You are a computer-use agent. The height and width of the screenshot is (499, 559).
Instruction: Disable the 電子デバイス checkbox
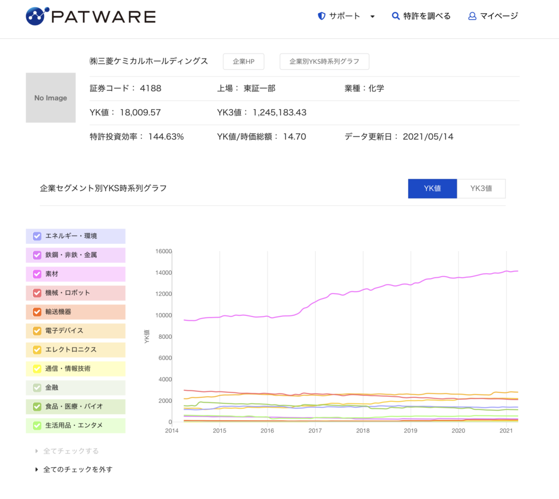click(37, 331)
